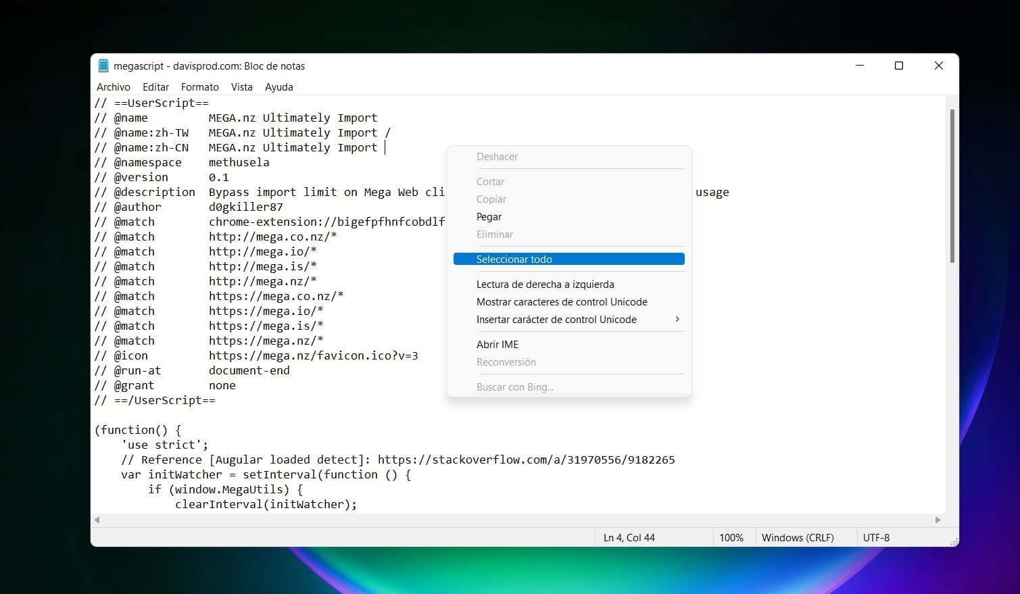The image size is (1020, 594).
Task: Click the @name:zh-CN line
Action: coord(236,148)
